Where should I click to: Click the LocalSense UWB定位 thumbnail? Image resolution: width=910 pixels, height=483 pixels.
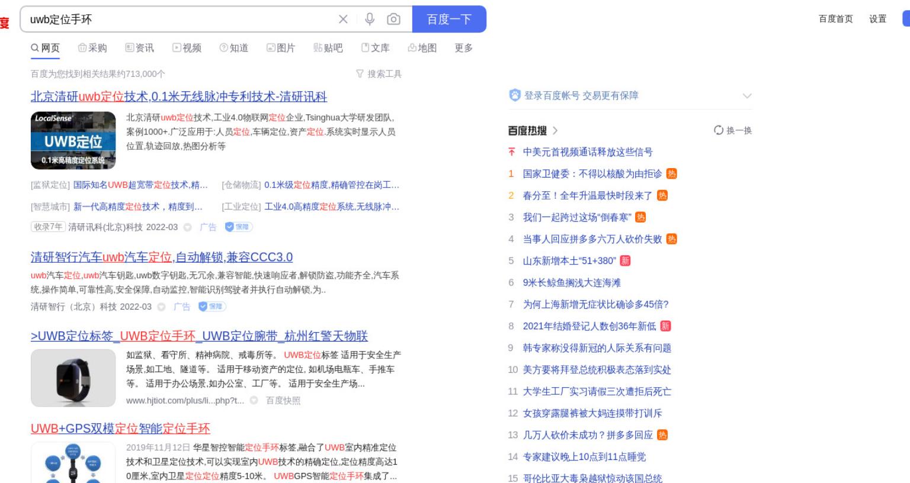73,140
